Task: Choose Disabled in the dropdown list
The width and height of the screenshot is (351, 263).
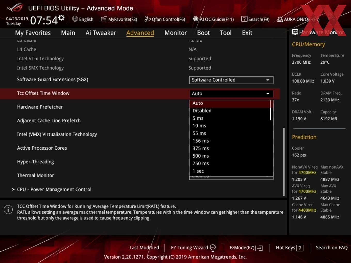Action: 230,111
